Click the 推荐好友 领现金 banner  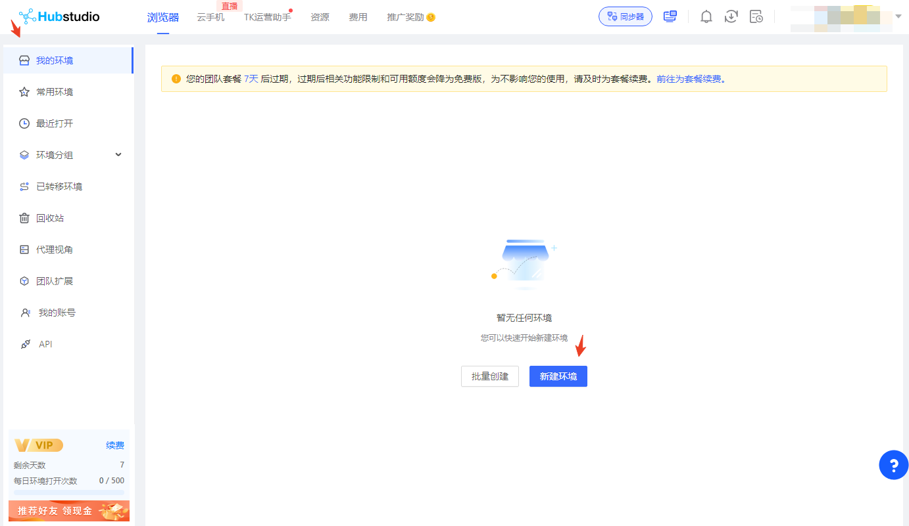[69, 510]
